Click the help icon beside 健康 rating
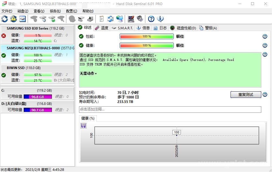 pyautogui.click(x=265, y=45)
